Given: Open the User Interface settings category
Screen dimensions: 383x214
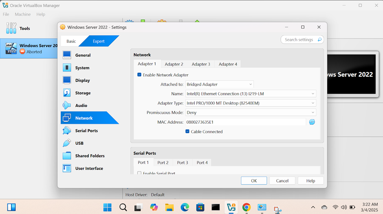Looking at the screenshot, I should (90, 168).
